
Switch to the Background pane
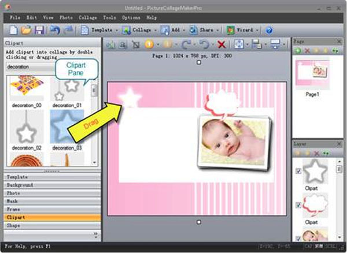[19, 185]
